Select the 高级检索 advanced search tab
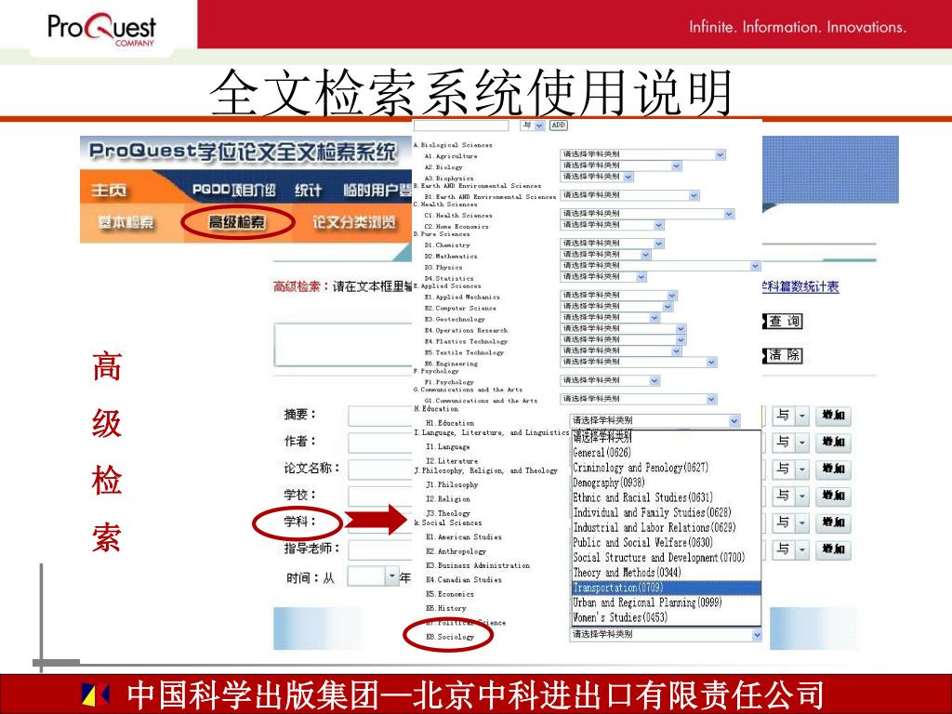This screenshot has height=714, width=952. click(237, 222)
